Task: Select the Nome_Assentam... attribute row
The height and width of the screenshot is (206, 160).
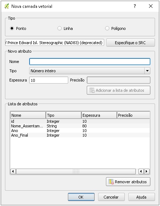Action: click(80, 126)
